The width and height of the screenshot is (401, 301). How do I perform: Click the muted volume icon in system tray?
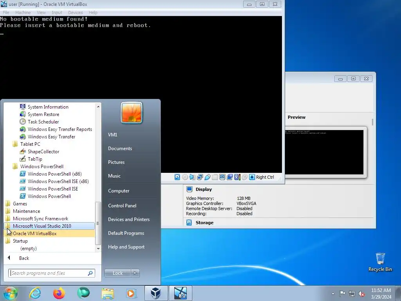point(361,294)
